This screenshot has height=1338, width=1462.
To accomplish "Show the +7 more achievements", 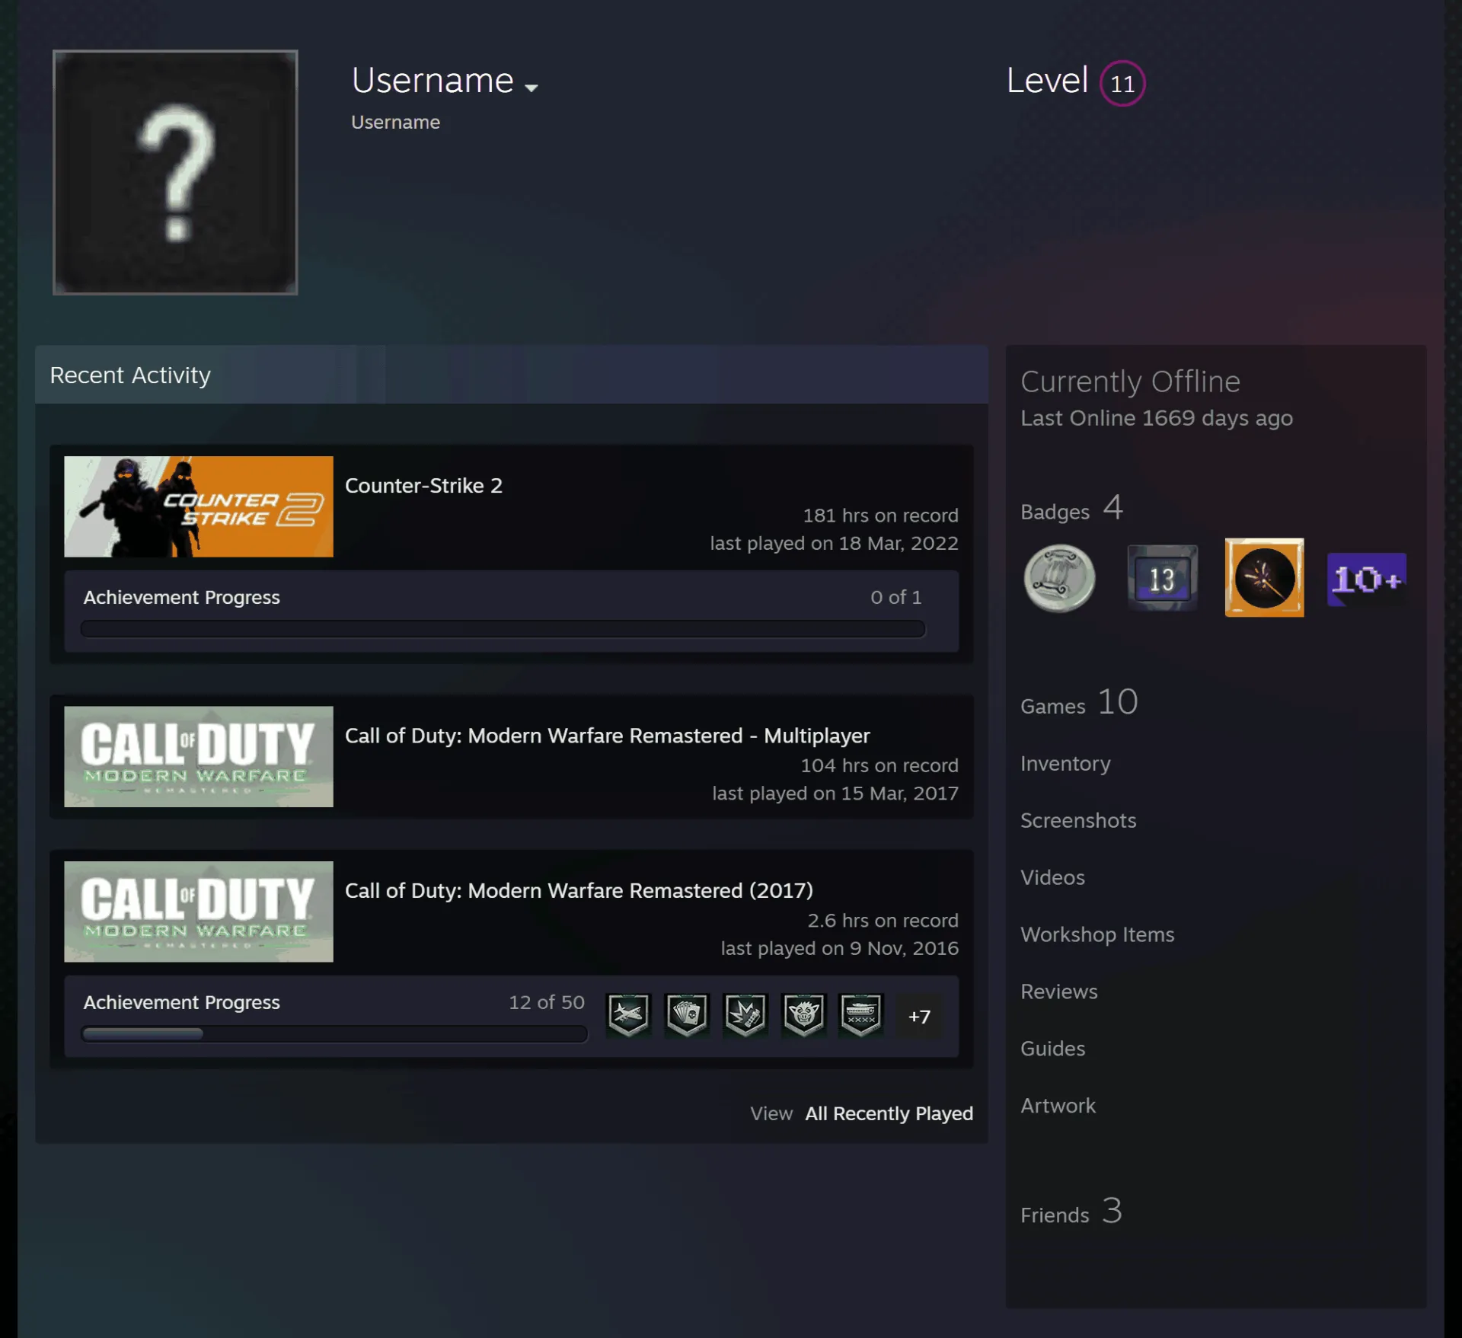I will pyautogui.click(x=919, y=1017).
